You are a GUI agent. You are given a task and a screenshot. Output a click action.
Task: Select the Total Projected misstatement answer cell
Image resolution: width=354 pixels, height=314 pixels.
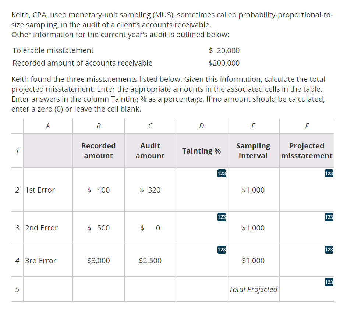pos(307,289)
